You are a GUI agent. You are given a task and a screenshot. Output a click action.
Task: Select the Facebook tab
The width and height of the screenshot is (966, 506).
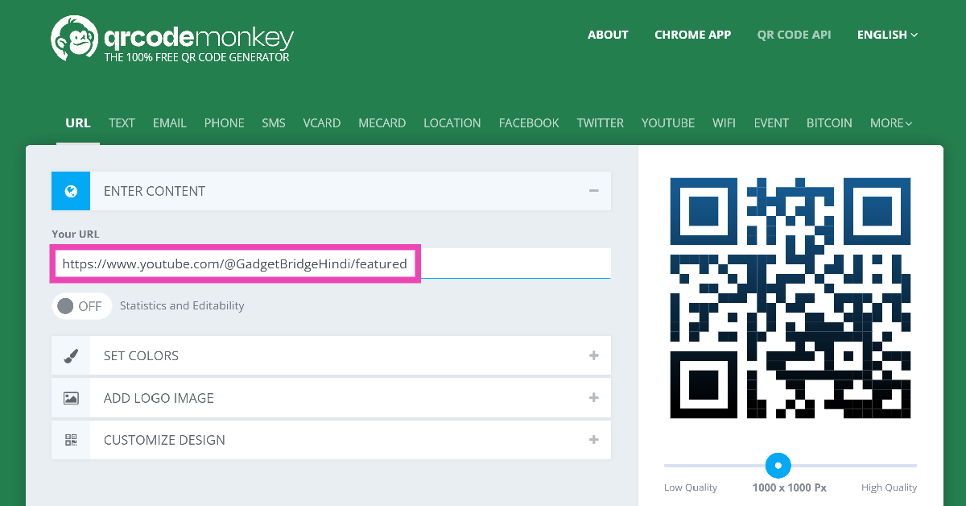pos(529,123)
